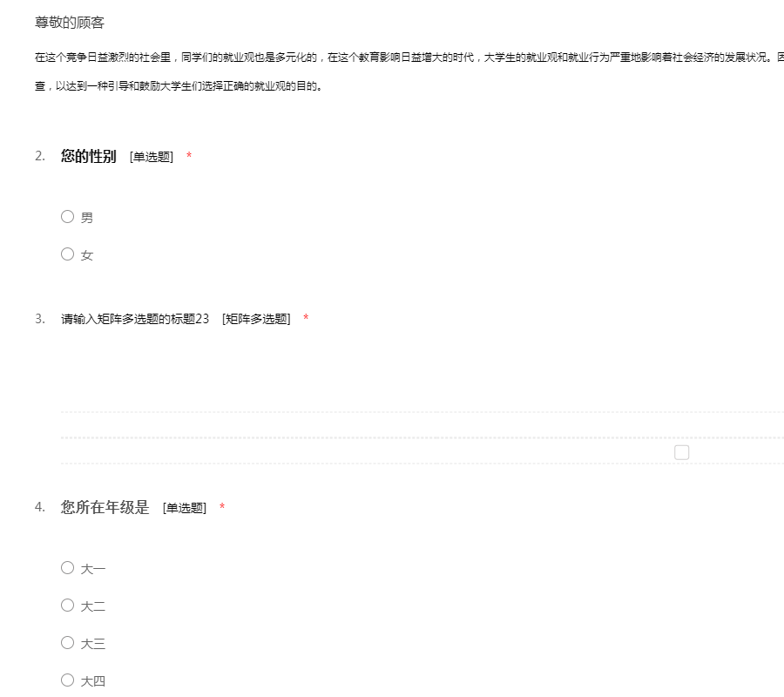Click question number 4.
The image size is (784, 697).
(40, 507)
